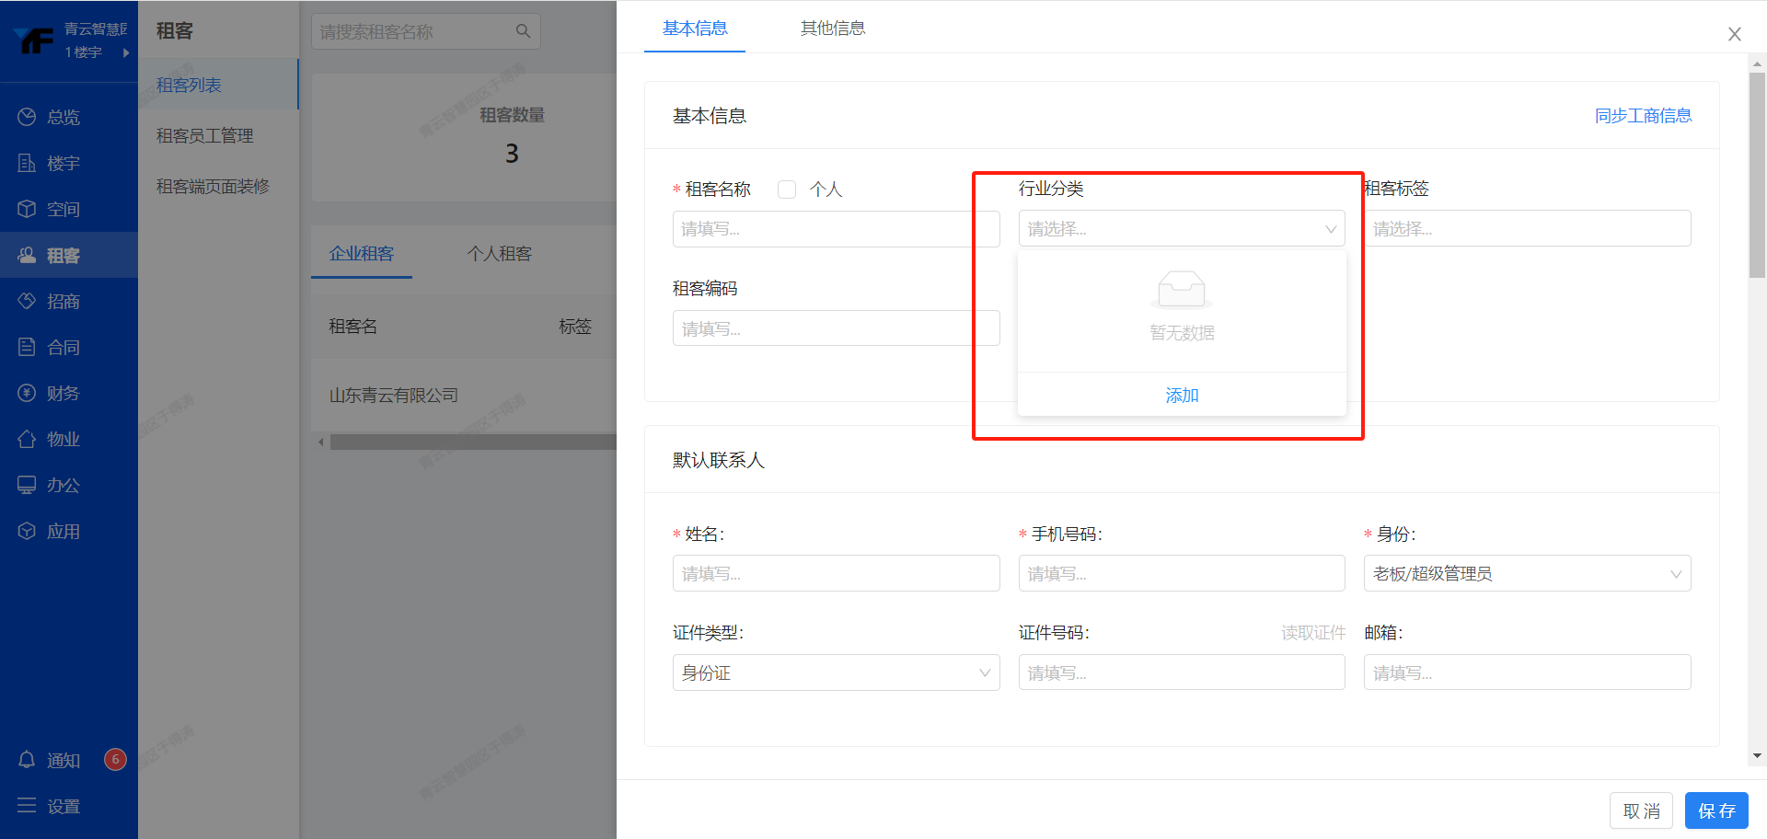Click the vertical scrollbar of the form panel

(1757, 175)
